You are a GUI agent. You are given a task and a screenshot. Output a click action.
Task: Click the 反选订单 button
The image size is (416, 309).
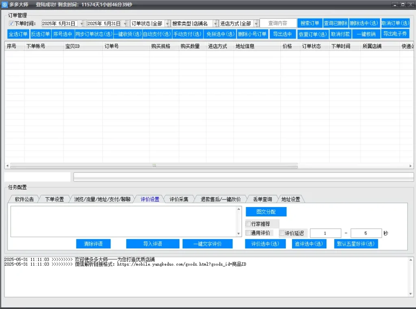[40, 34]
